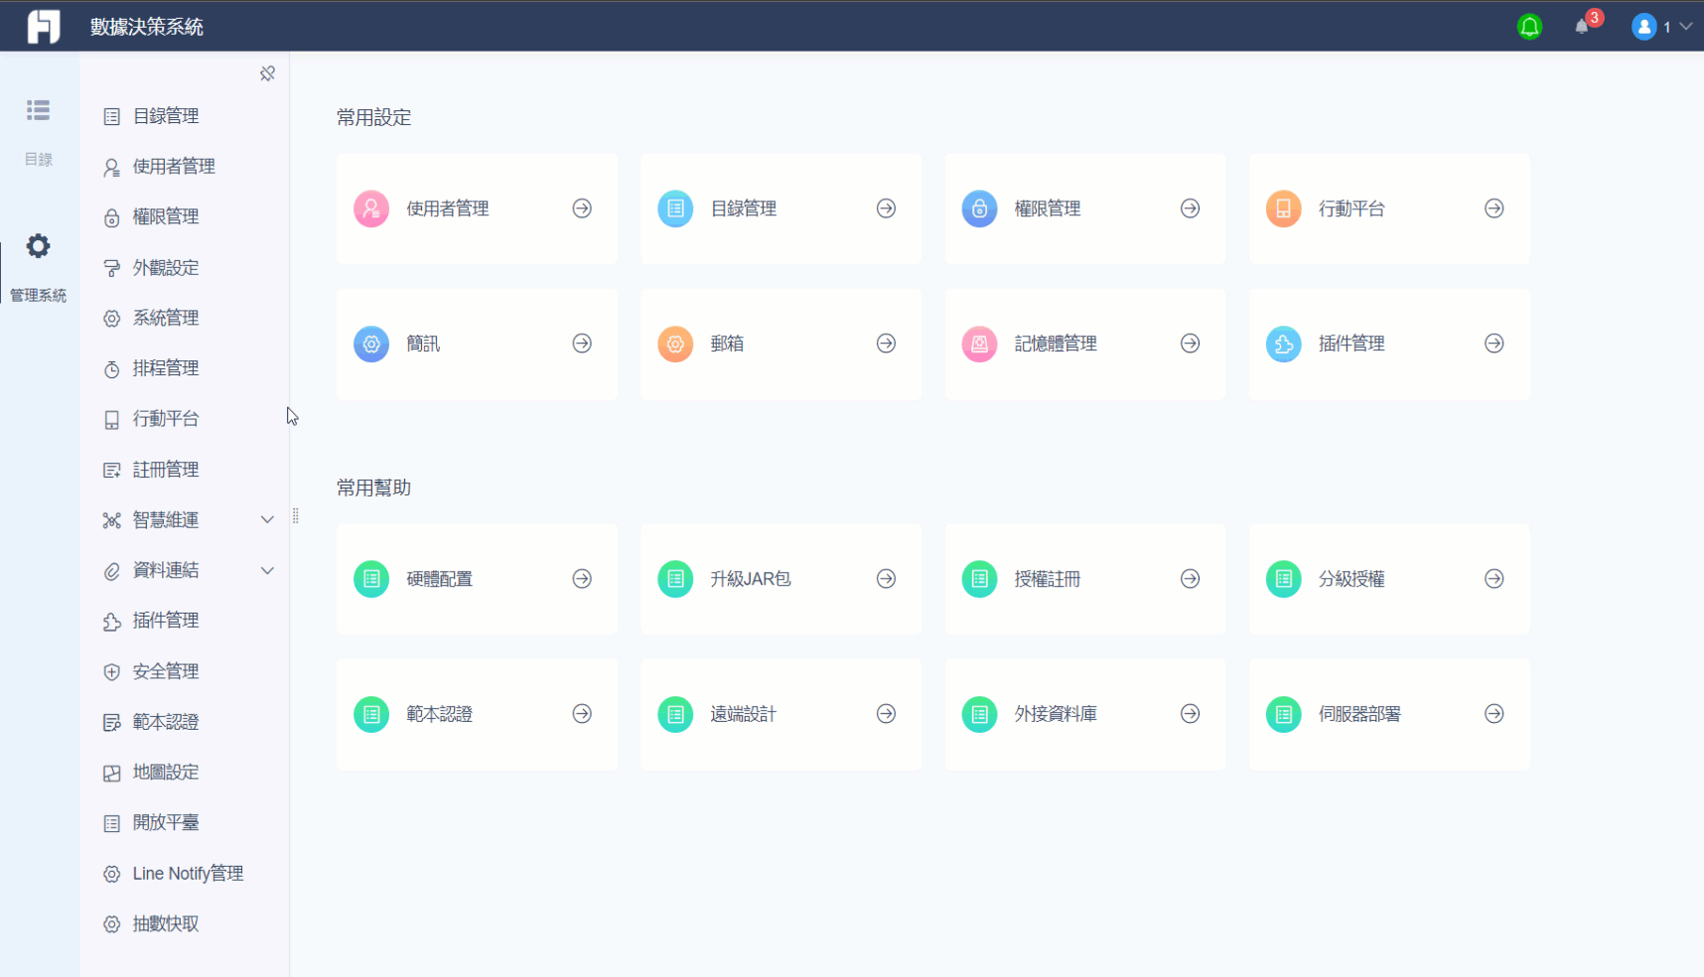Click the orange 行動平台 card icon
1704x977 pixels.
coord(1283,209)
